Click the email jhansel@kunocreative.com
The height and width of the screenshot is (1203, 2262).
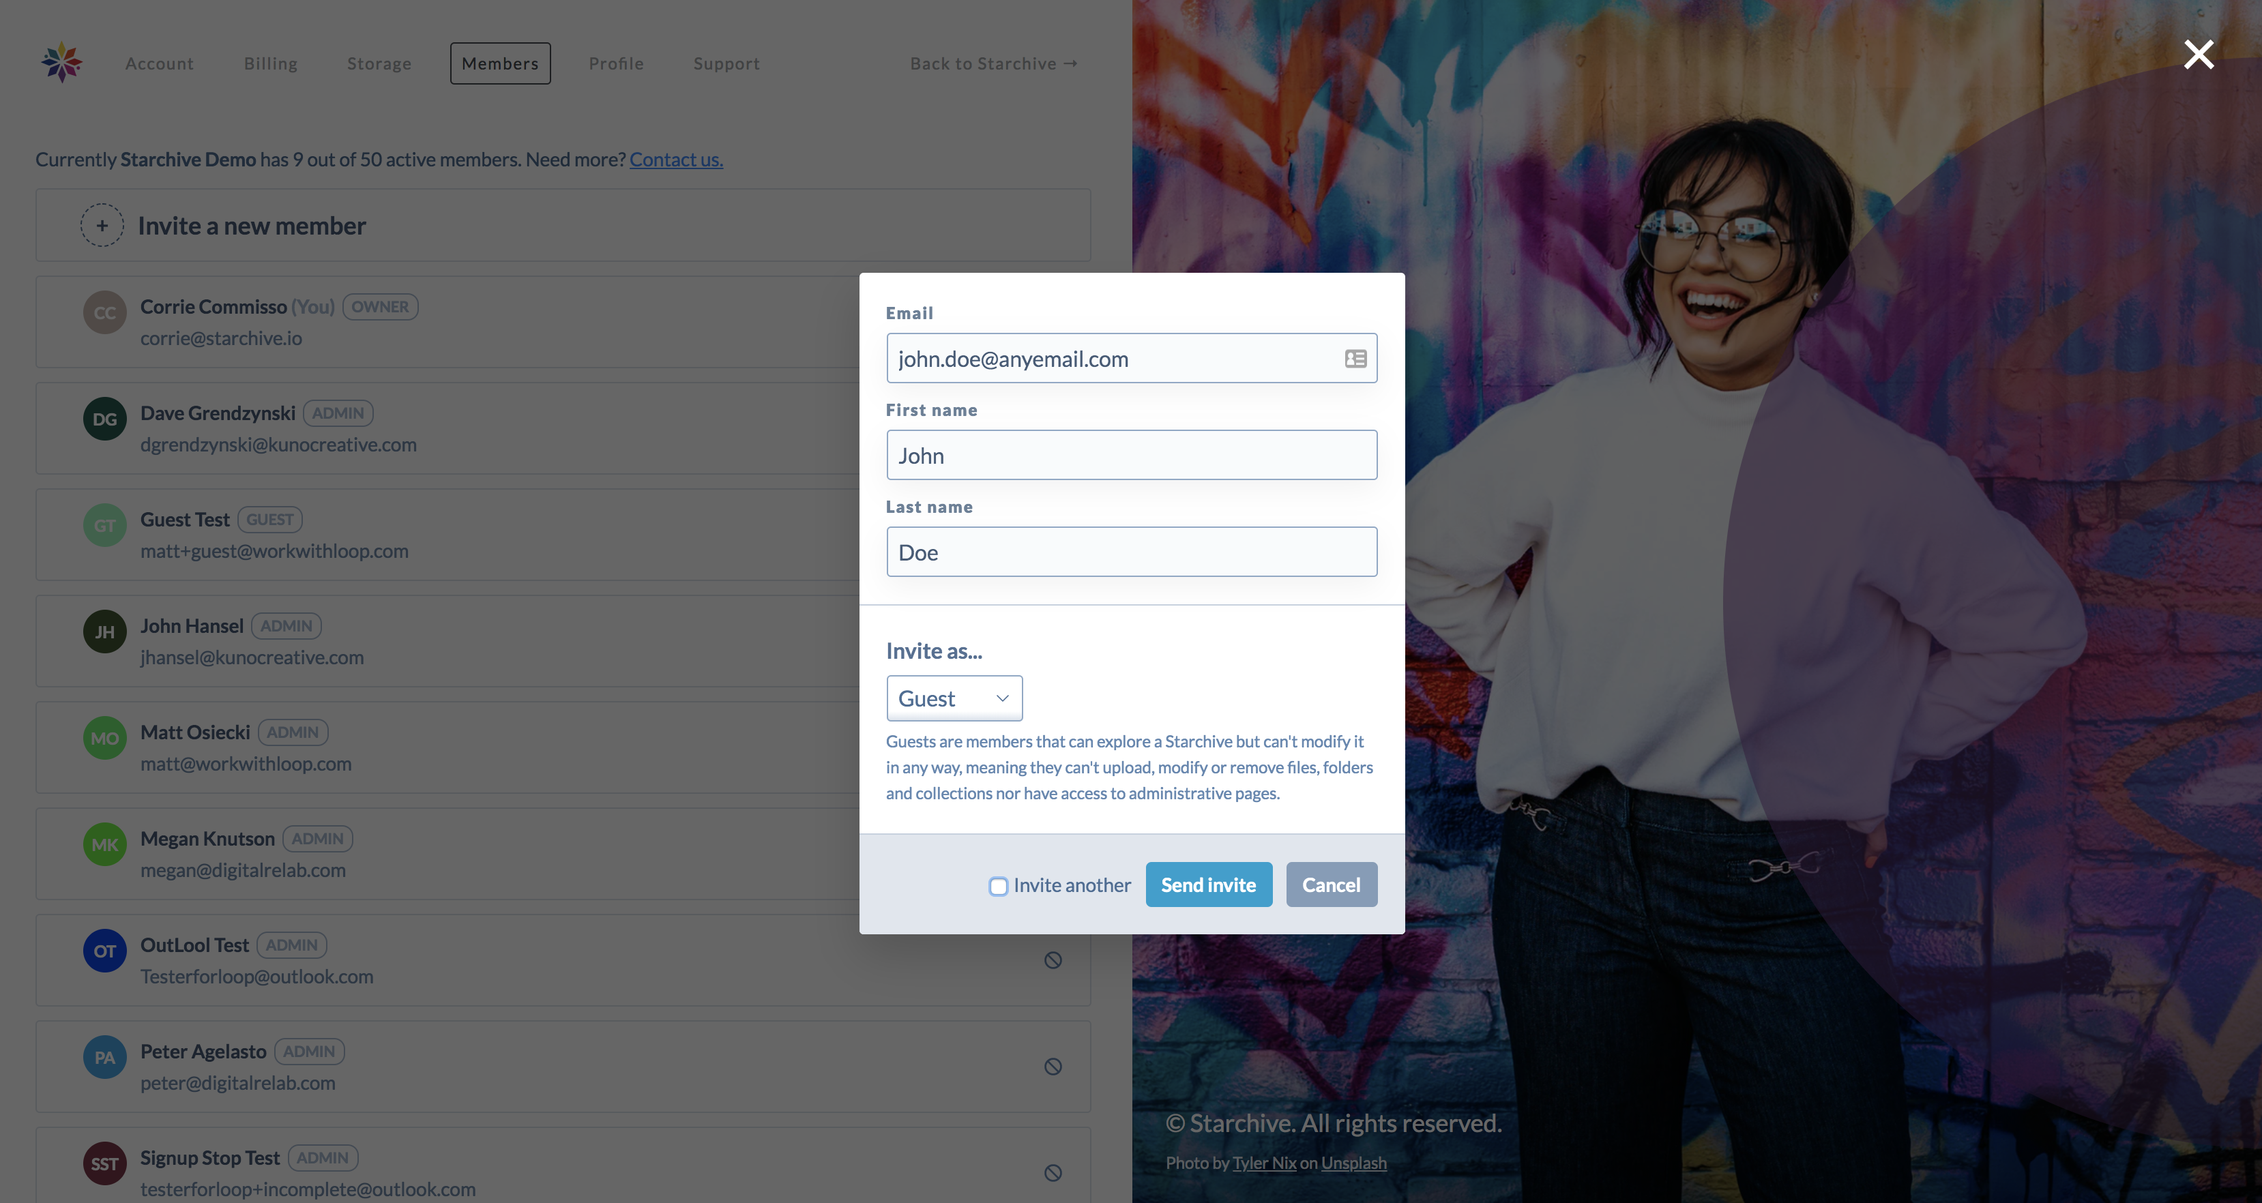tap(252, 657)
